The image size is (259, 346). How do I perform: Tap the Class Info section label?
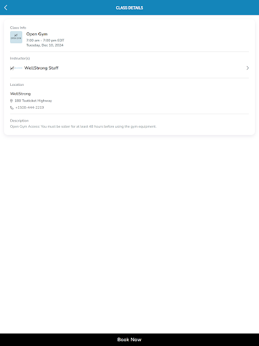[18, 28]
